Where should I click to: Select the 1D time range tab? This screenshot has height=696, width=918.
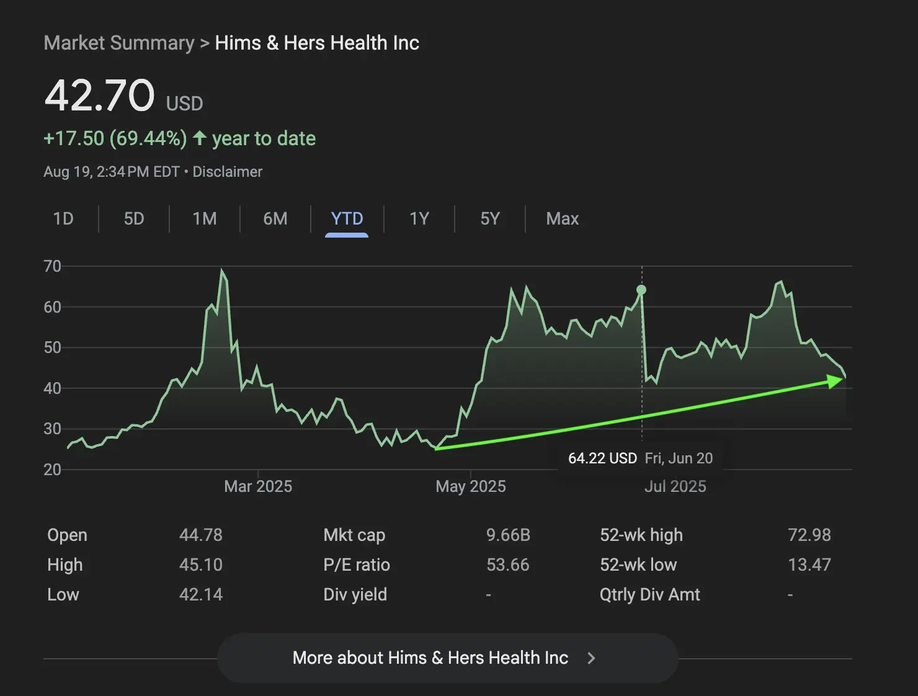[x=63, y=218]
